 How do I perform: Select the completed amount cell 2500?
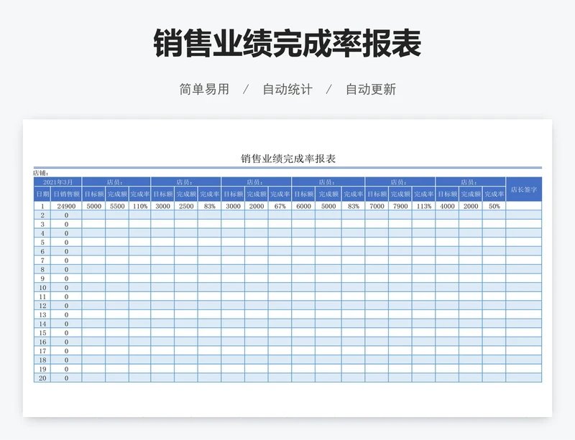[186, 206]
